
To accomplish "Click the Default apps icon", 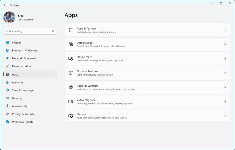I will coord(70,44).
